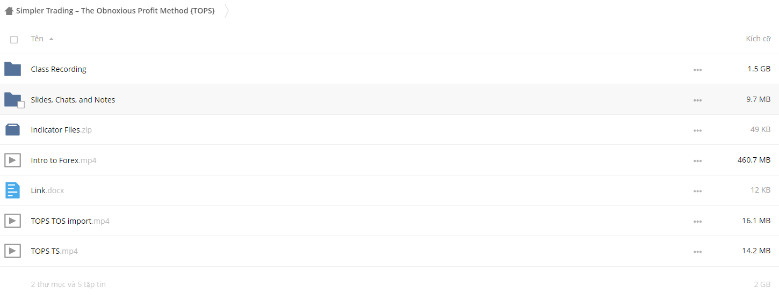
Task: Click the Indicator Files zip archive icon
Action: (x=12, y=130)
